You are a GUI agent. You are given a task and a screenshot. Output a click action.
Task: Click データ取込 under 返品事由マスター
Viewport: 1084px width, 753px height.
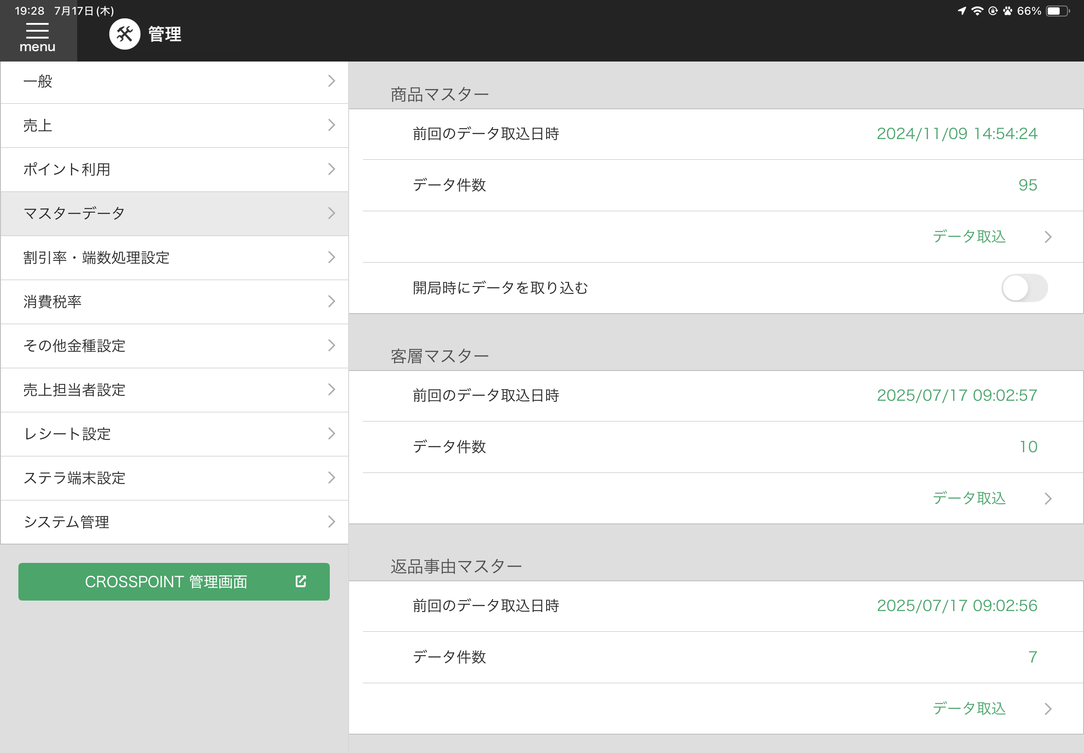pos(969,708)
